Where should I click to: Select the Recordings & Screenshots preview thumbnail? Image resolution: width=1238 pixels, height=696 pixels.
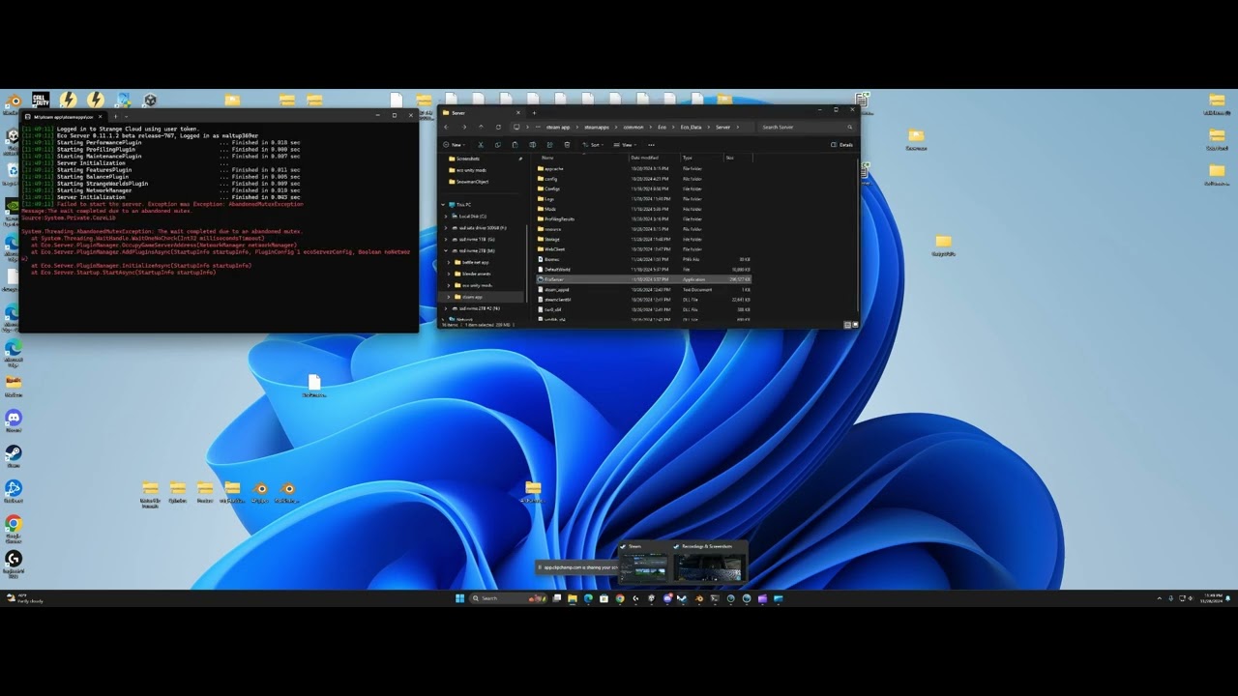coord(709,564)
